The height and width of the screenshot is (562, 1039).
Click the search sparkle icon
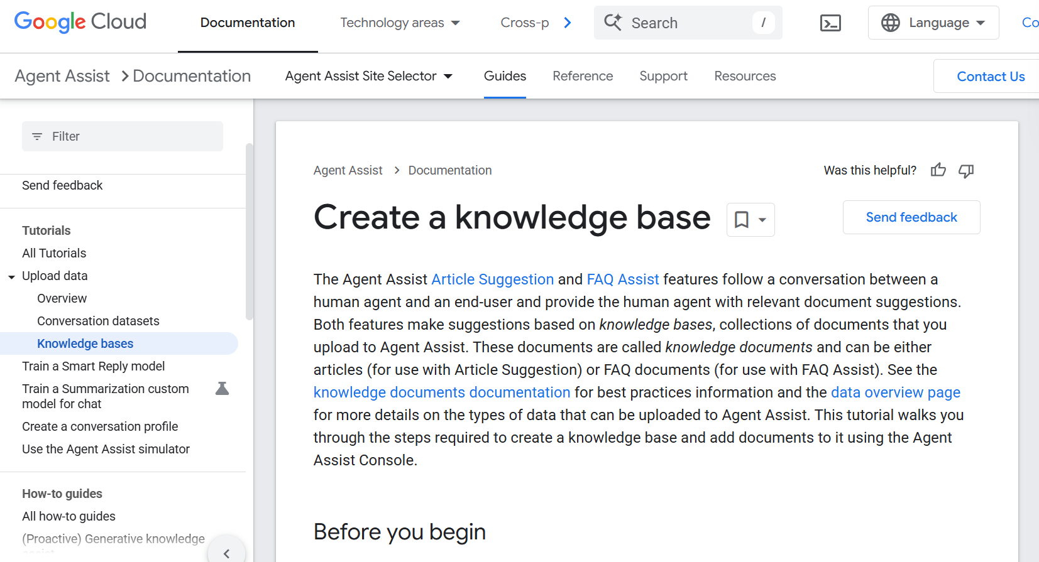pyautogui.click(x=613, y=23)
